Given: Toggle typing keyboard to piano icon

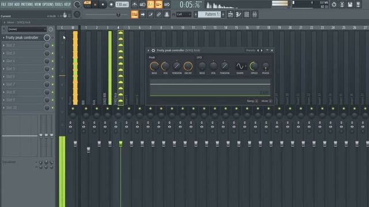Looking at the screenshot, I should (134, 14).
